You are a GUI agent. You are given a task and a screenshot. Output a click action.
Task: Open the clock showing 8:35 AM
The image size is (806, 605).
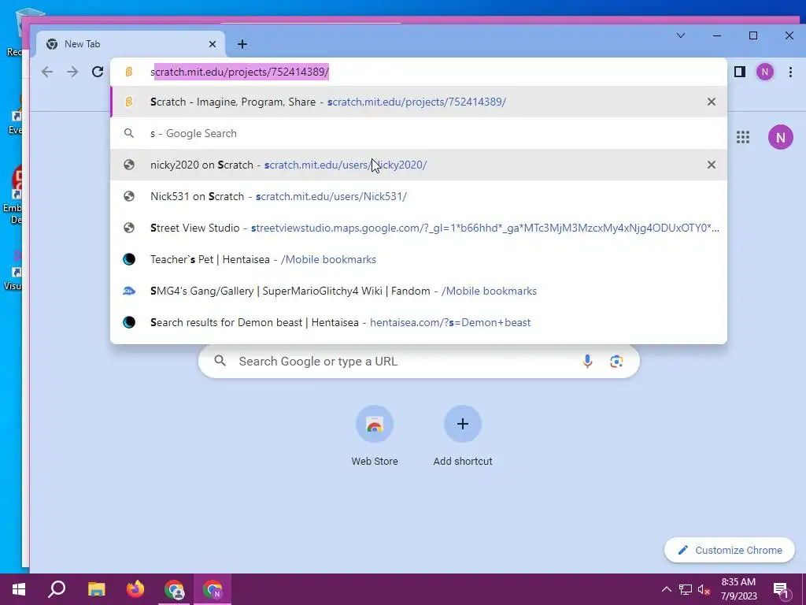[x=738, y=589]
